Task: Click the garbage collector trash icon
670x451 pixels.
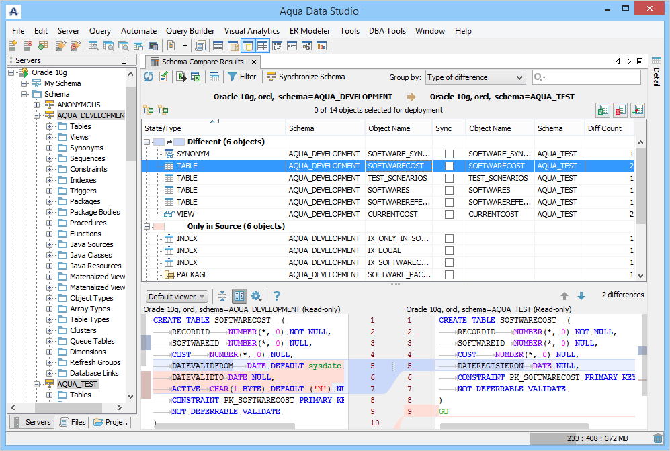Action: tap(657, 438)
